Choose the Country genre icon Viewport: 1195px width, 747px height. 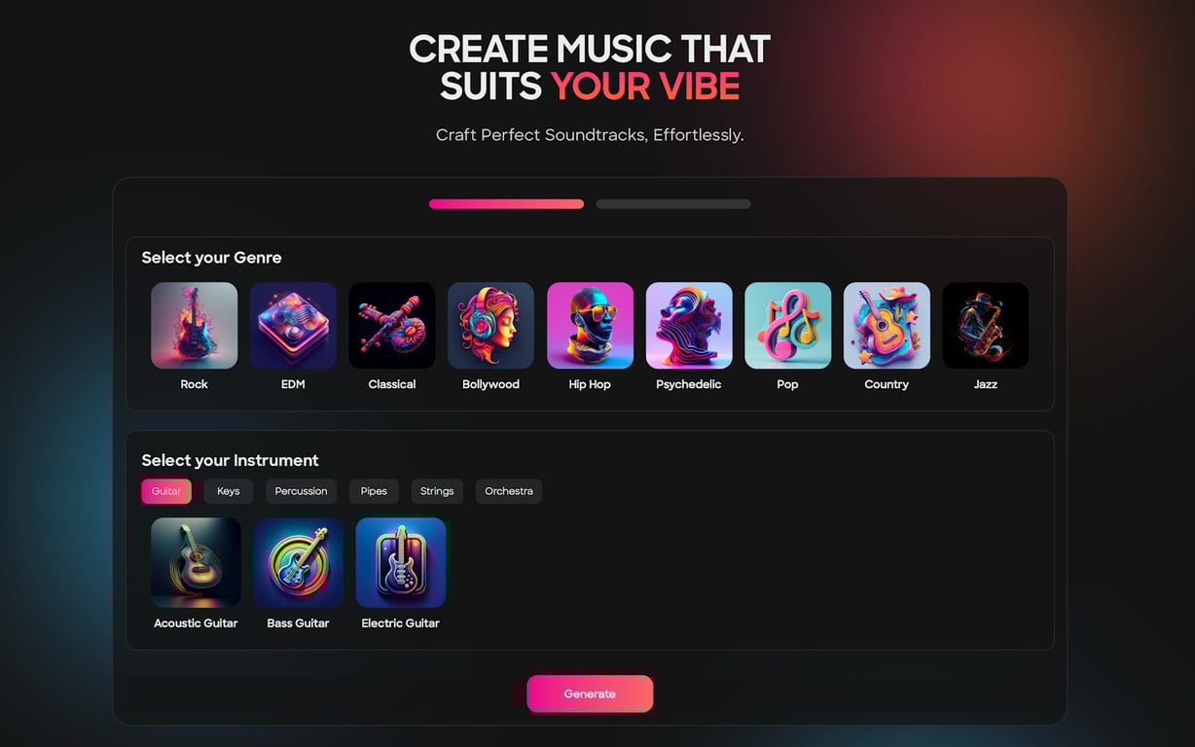(x=887, y=326)
